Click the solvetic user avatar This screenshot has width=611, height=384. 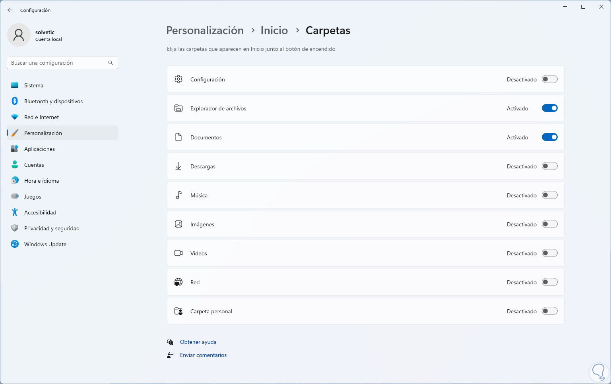[19, 35]
